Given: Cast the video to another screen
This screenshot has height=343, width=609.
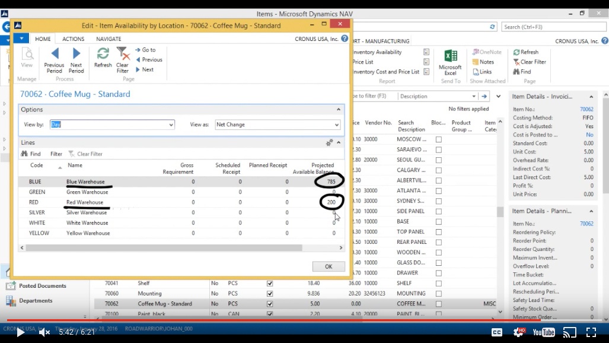Looking at the screenshot, I should pos(570,332).
